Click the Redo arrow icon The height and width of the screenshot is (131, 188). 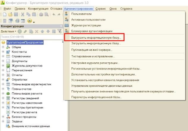(59, 15)
